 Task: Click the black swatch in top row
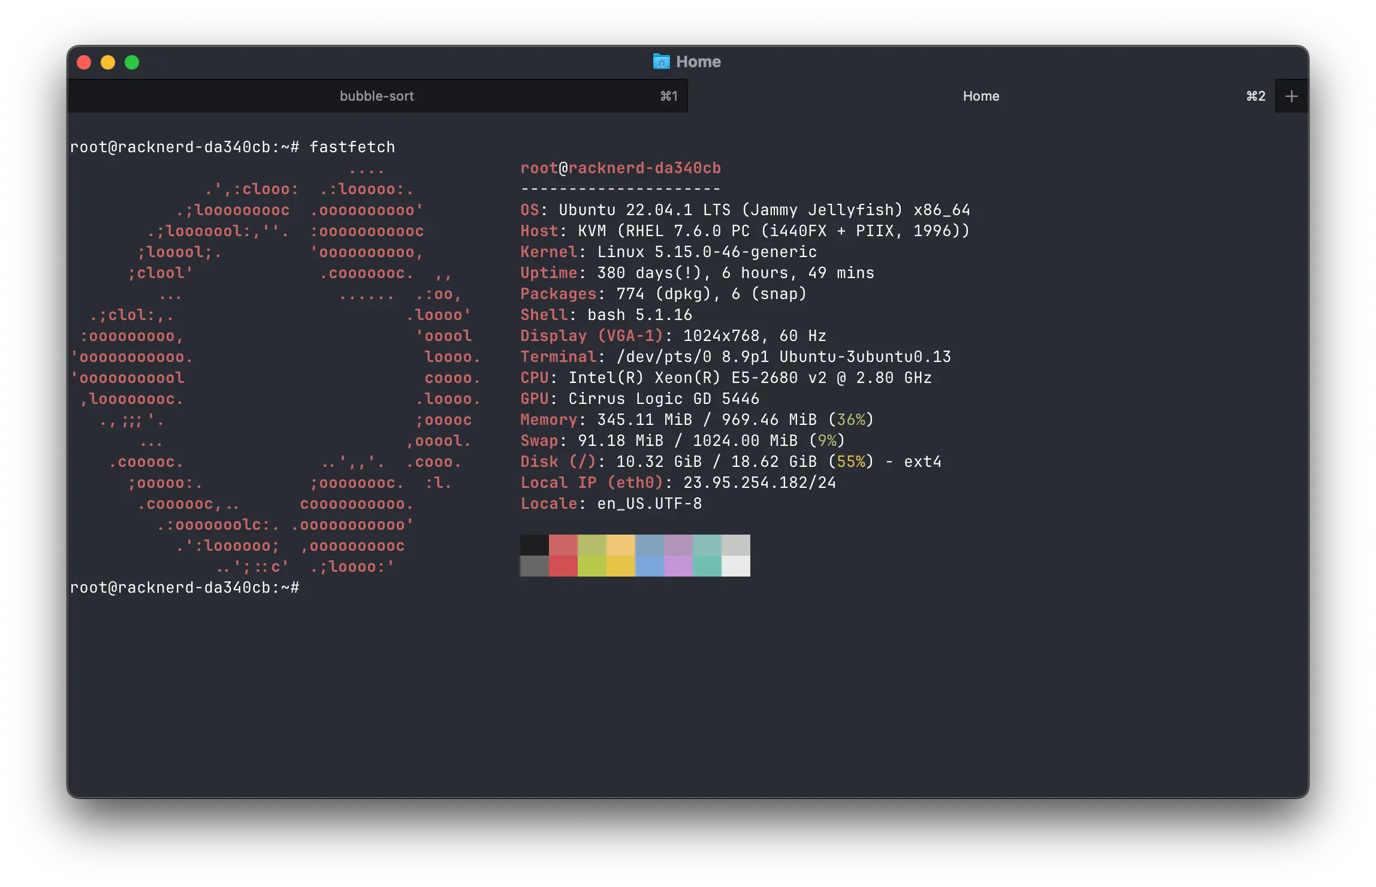point(534,545)
